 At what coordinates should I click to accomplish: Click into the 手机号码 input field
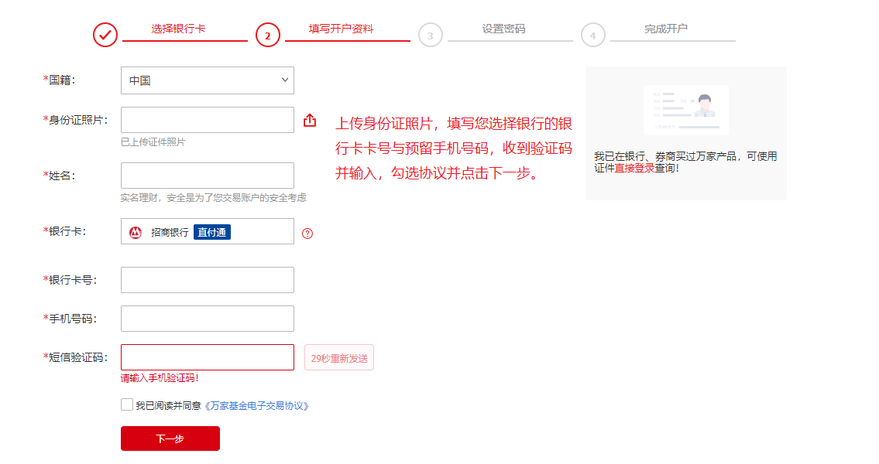pos(207,319)
